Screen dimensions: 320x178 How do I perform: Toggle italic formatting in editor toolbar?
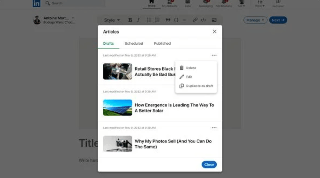[138, 20]
